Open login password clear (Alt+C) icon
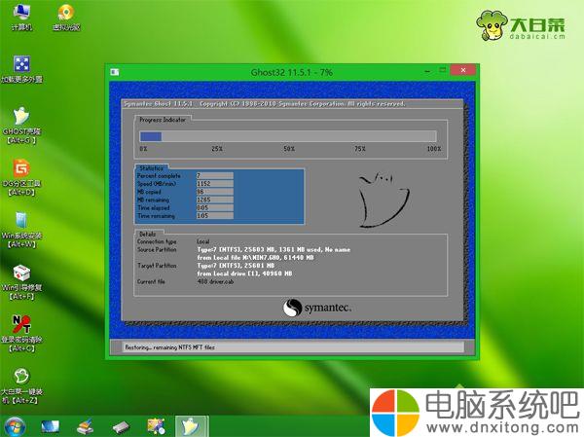Viewport: 584px width, 437px height. point(21,334)
